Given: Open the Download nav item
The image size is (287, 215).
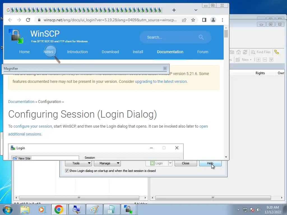Looking at the screenshot, I should pos(110,52).
